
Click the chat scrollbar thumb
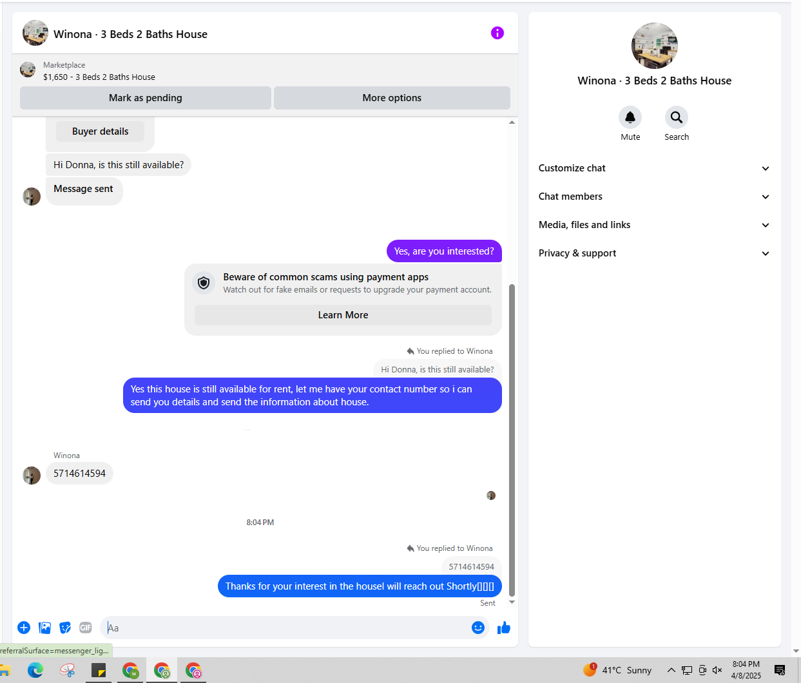(x=512, y=440)
